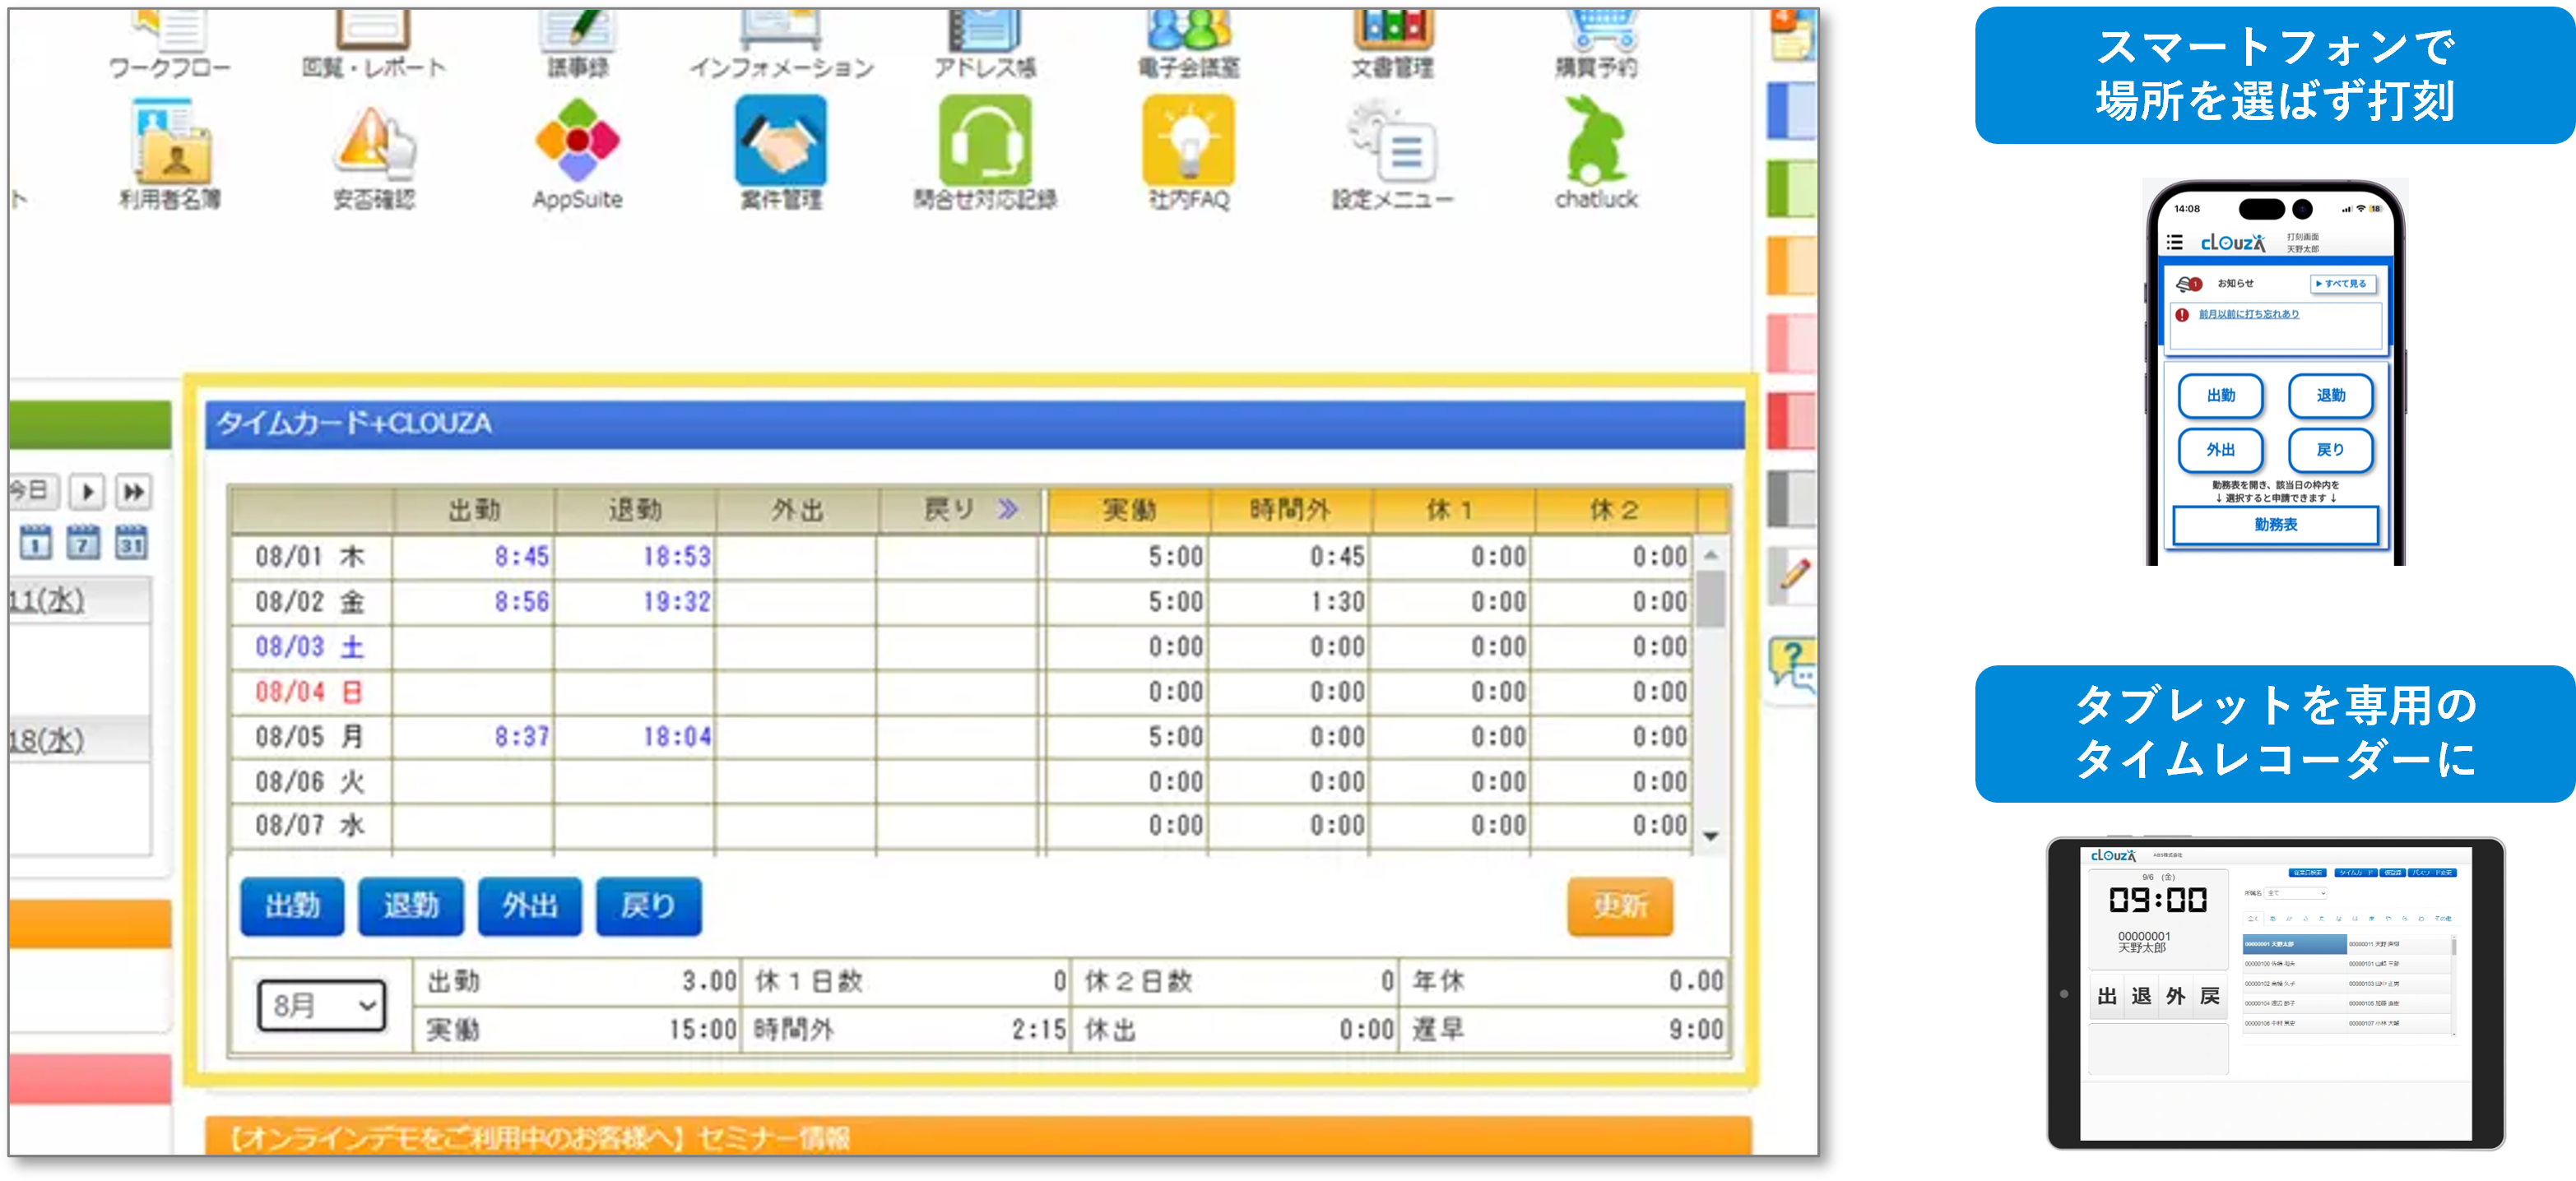
Task: Select the blue color tab in sidebar
Action: 1791,110
